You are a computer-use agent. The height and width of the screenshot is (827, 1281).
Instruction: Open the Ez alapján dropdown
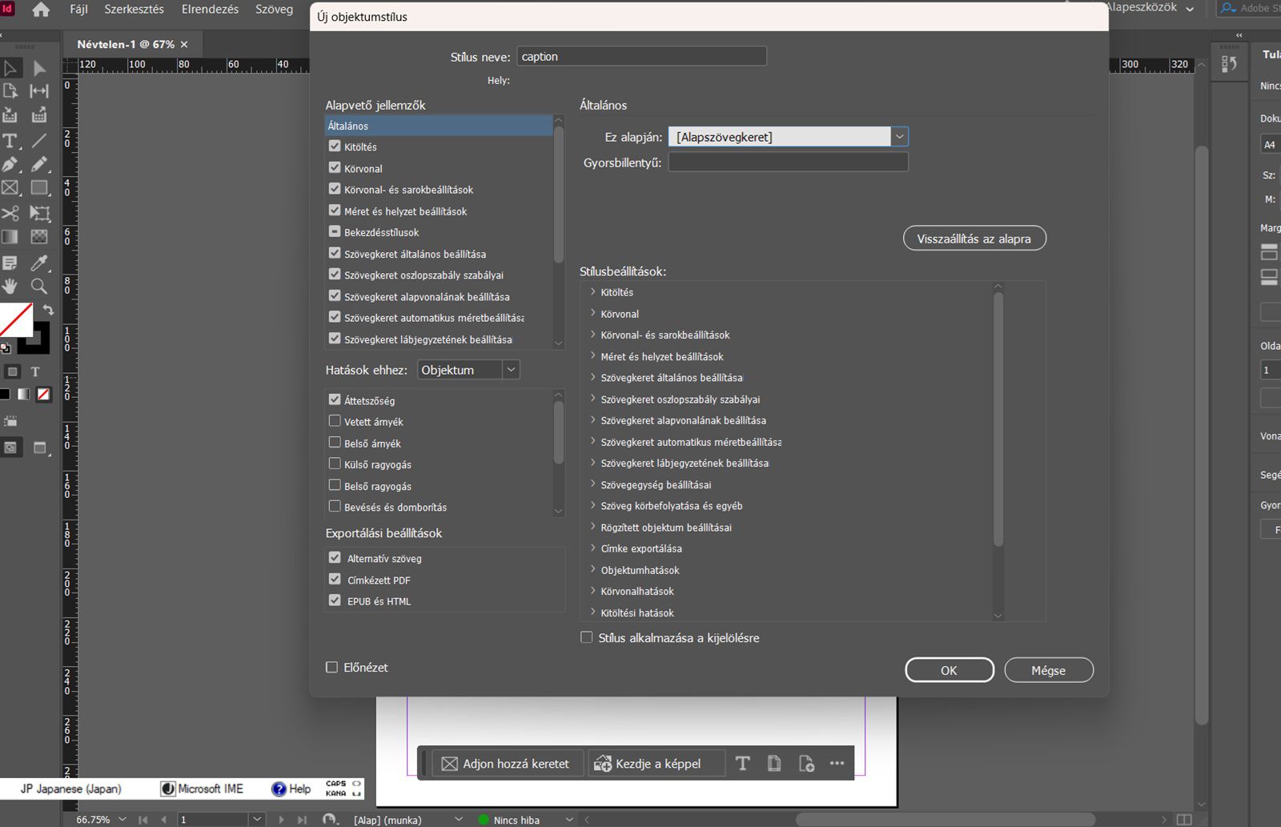pyautogui.click(x=900, y=137)
